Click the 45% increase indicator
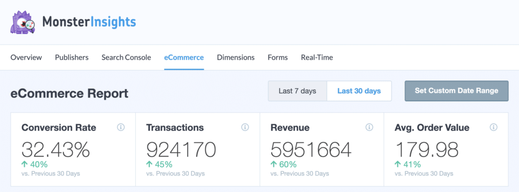This screenshot has width=519, height=192. click(159, 164)
